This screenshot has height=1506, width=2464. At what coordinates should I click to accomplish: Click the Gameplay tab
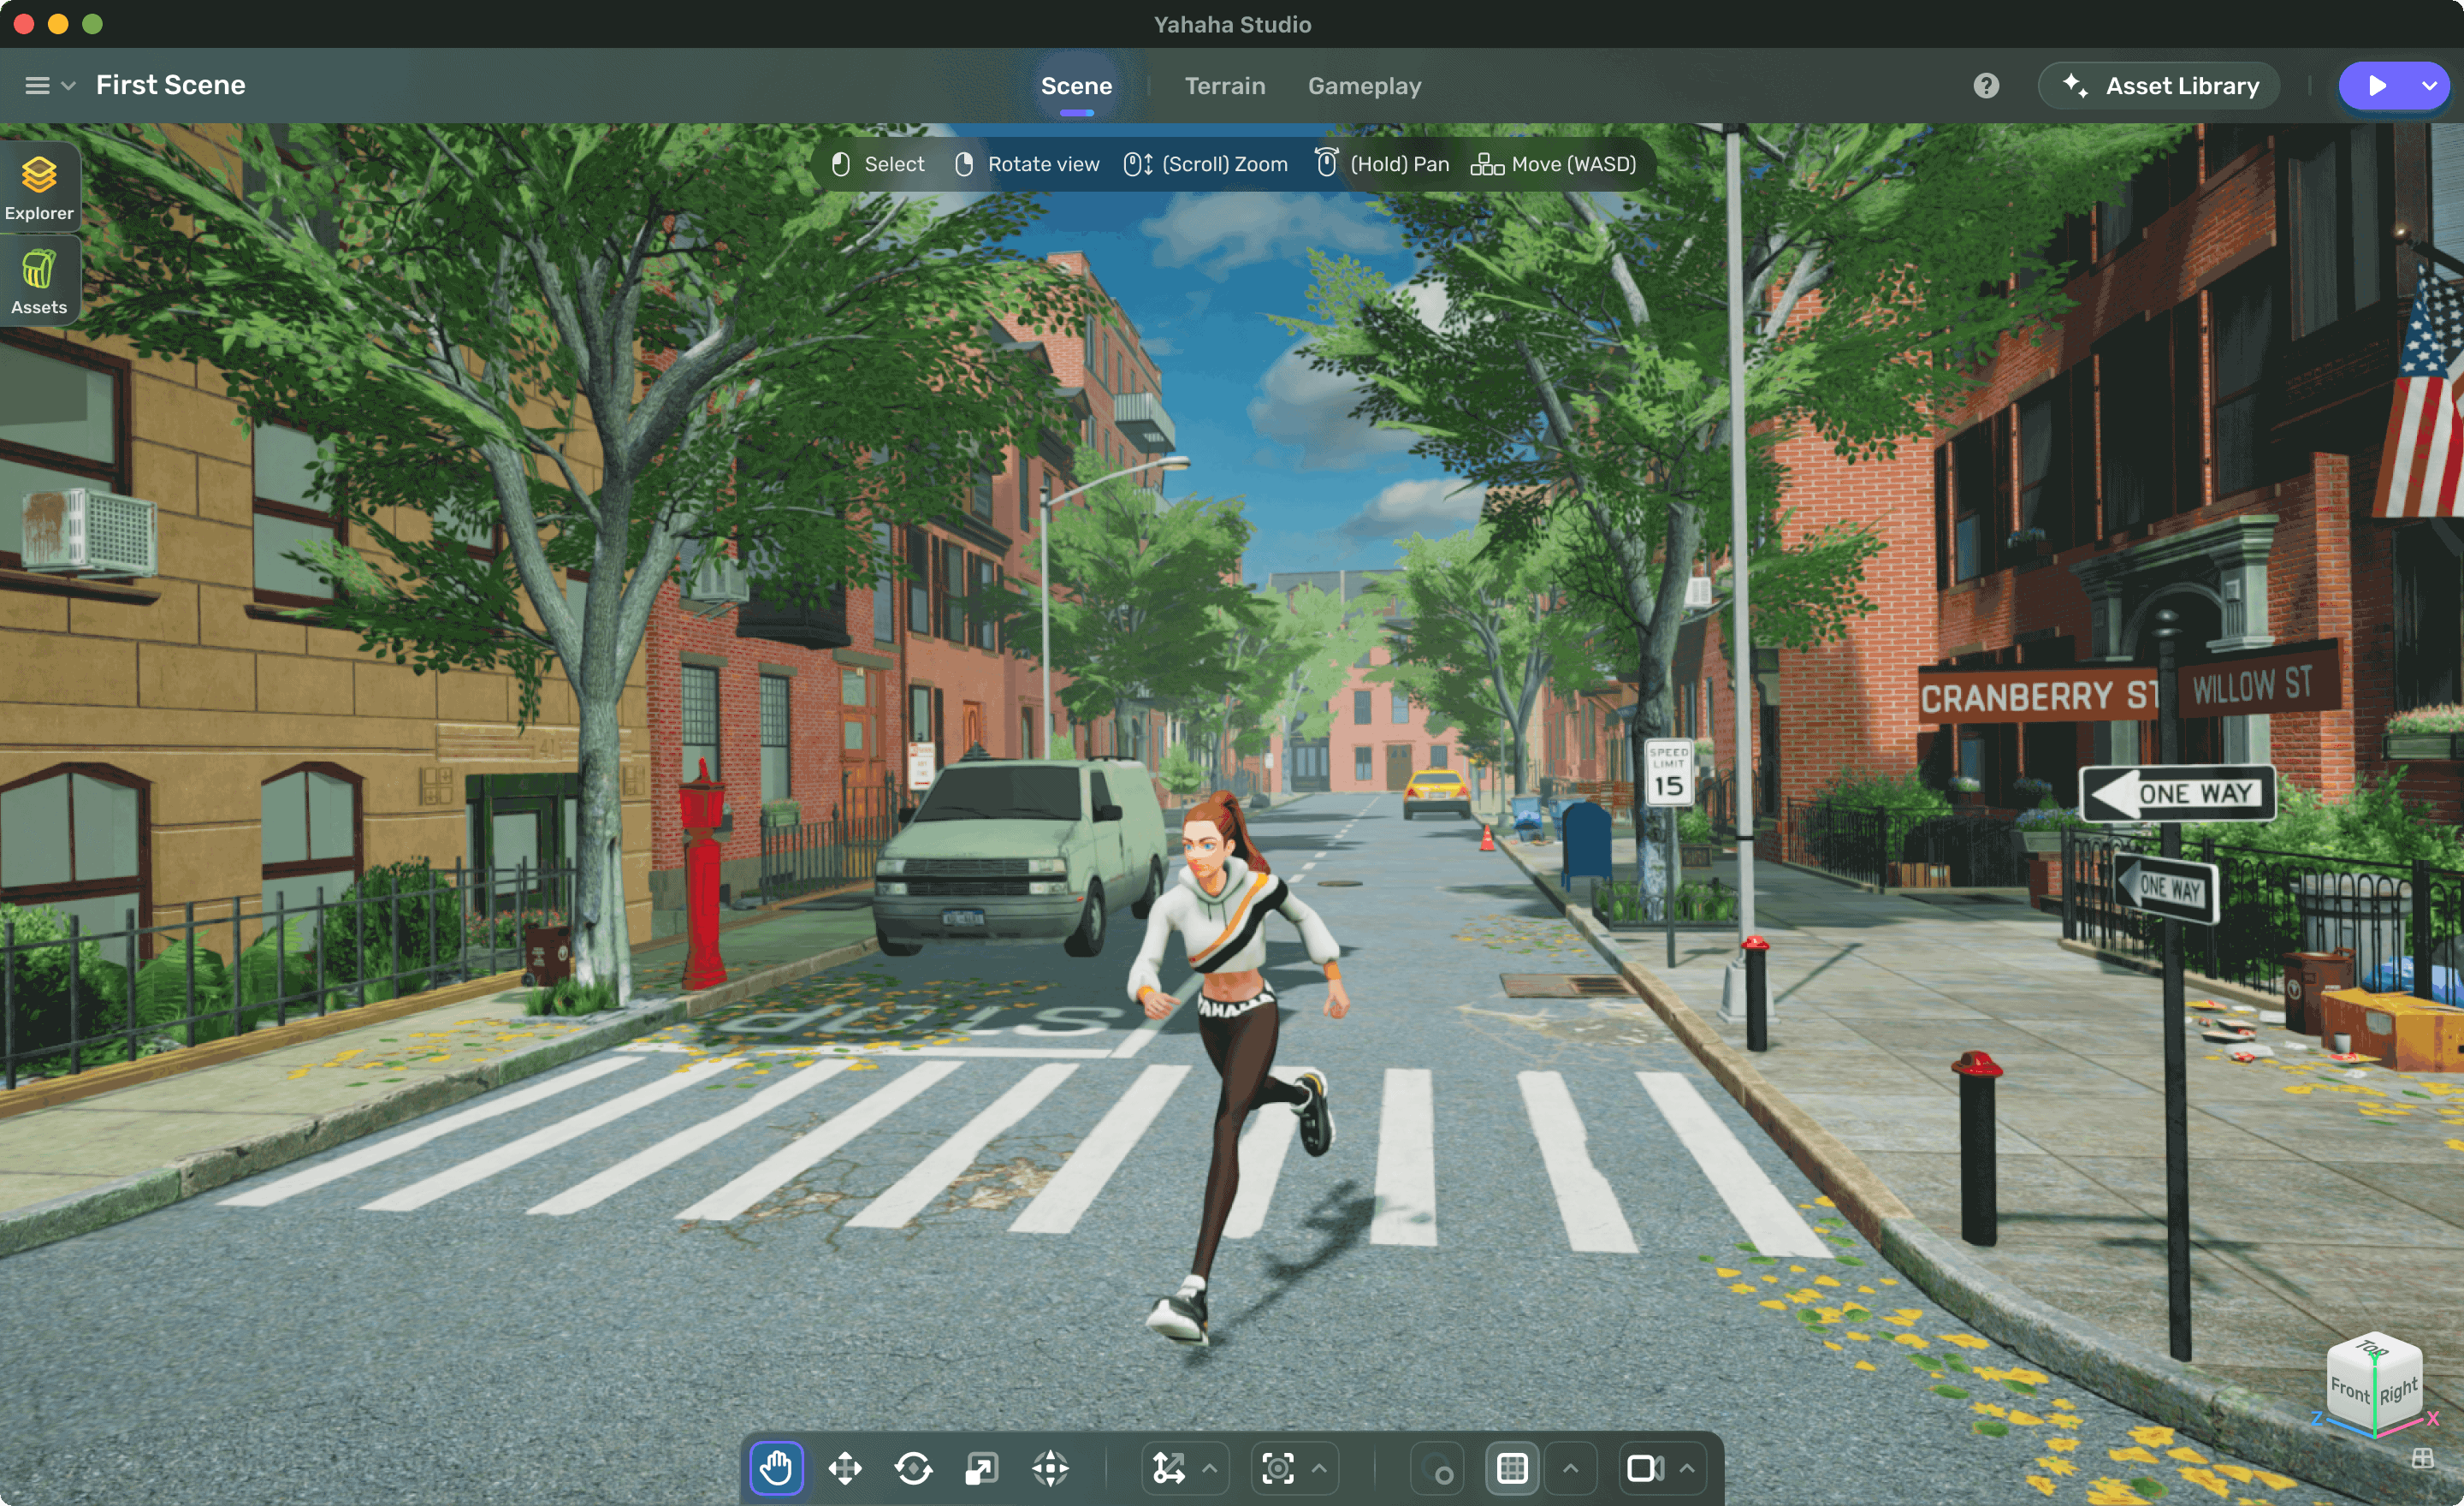pyautogui.click(x=1364, y=85)
